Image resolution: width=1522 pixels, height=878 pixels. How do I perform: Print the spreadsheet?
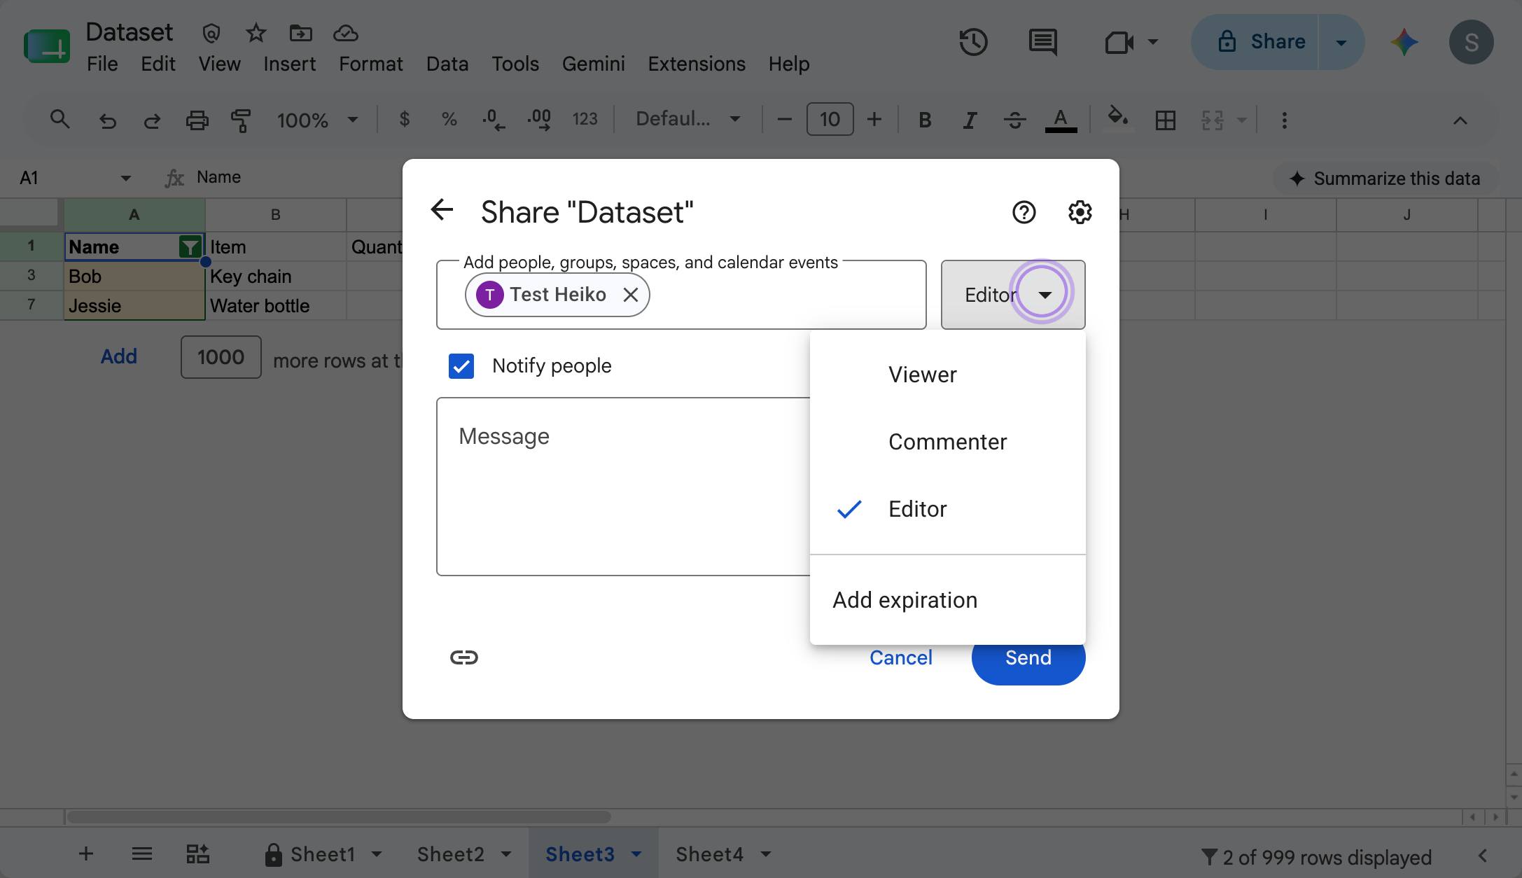click(197, 120)
